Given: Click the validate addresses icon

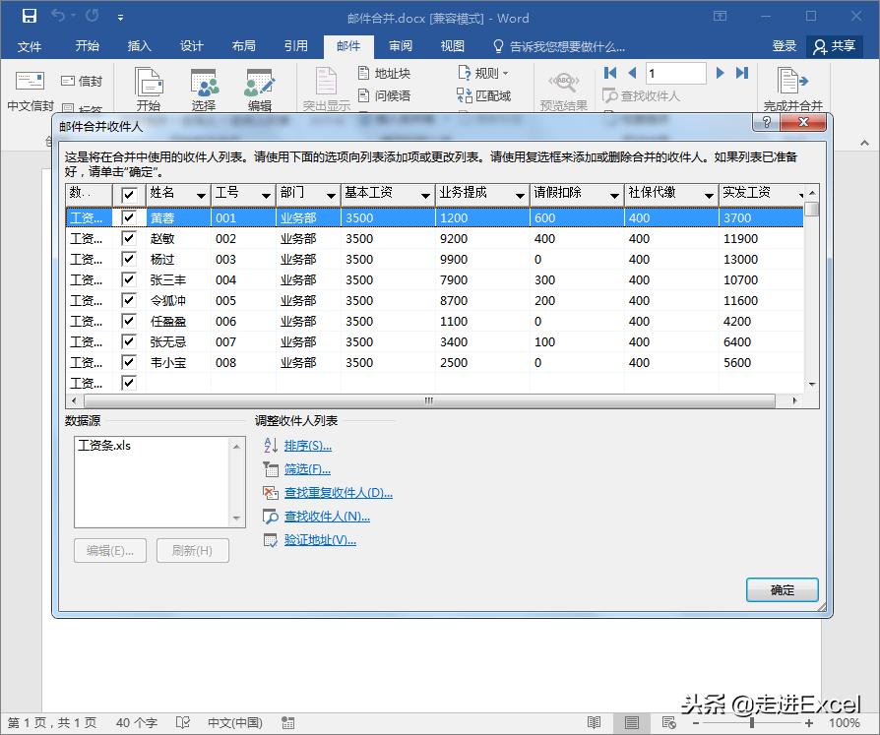Looking at the screenshot, I should (x=271, y=540).
